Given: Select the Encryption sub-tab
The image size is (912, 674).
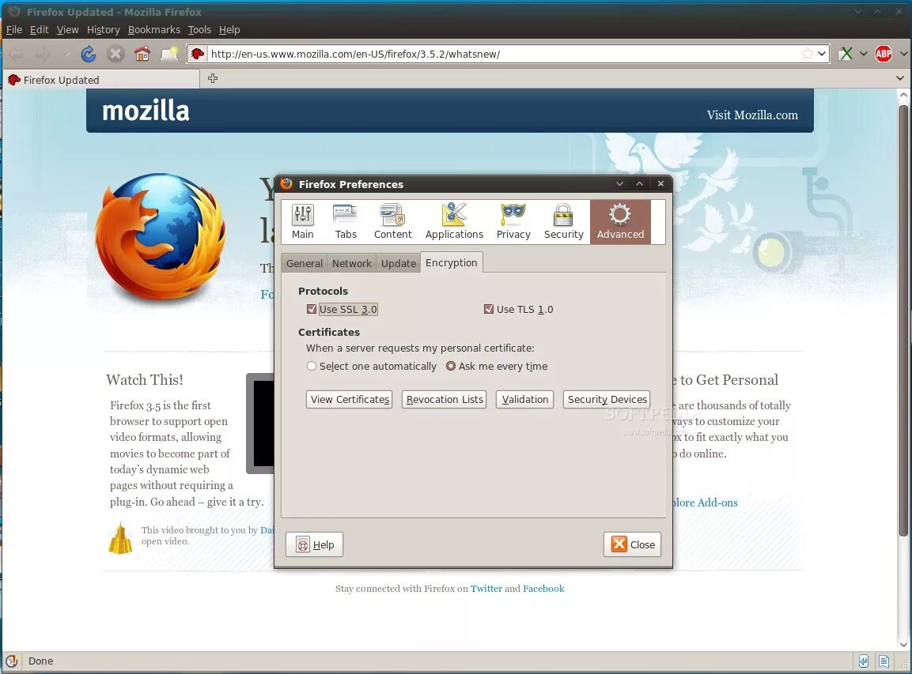Looking at the screenshot, I should pyautogui.click(x=452, y=262).
